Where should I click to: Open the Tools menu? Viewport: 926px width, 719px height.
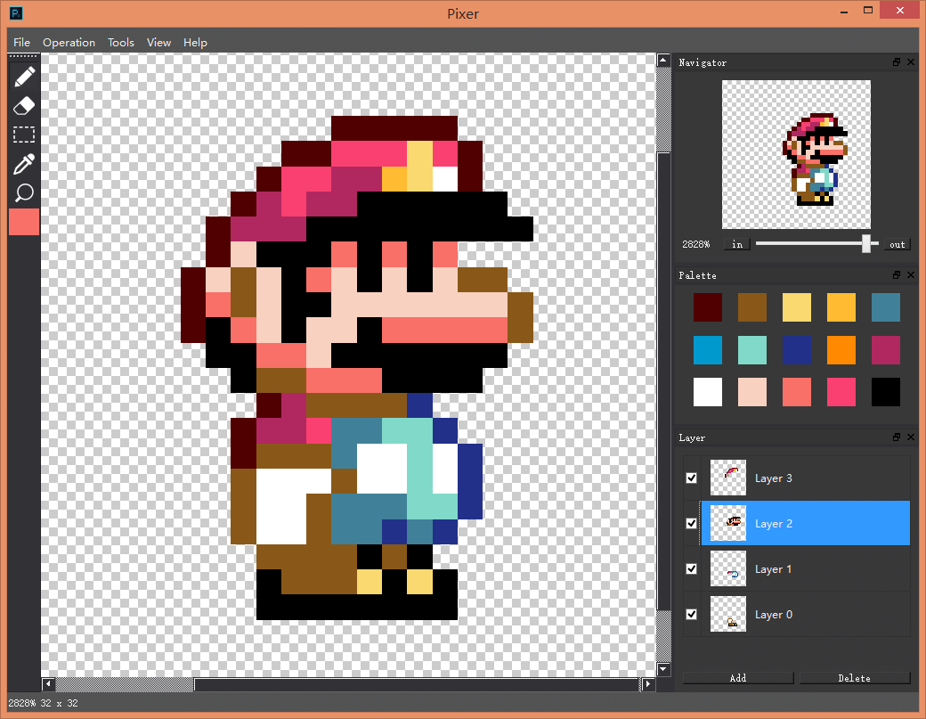(120, 43)
